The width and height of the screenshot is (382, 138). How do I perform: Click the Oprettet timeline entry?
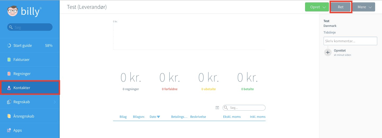pos(340,51)
